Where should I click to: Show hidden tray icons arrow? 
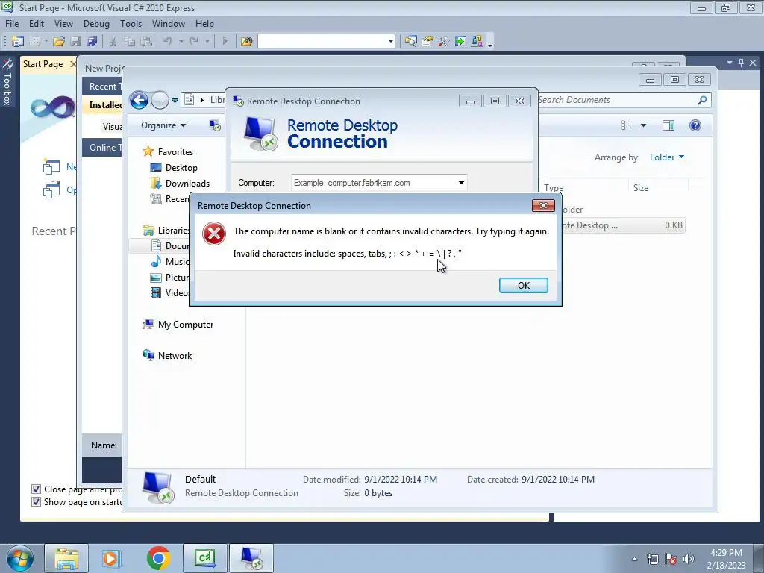point(634,559)
